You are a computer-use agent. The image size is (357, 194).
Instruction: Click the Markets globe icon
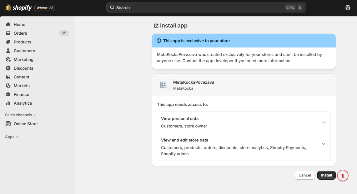8,86
